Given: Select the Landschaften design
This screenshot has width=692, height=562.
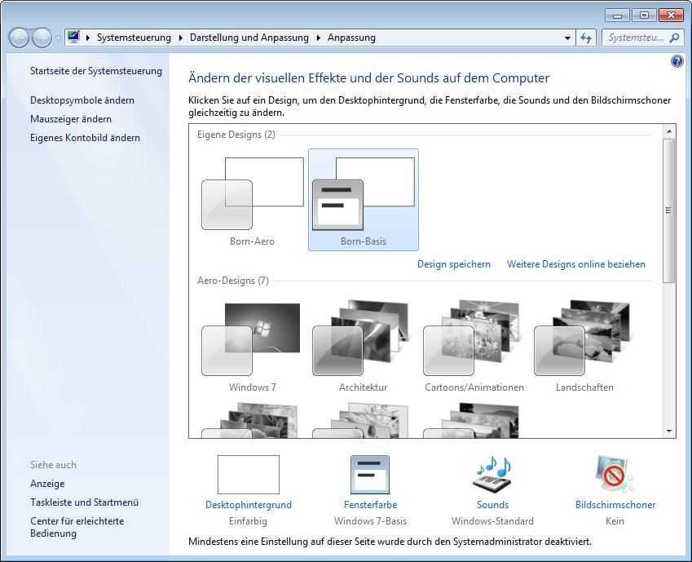Looking at the screenshot, I should point(584,346).
